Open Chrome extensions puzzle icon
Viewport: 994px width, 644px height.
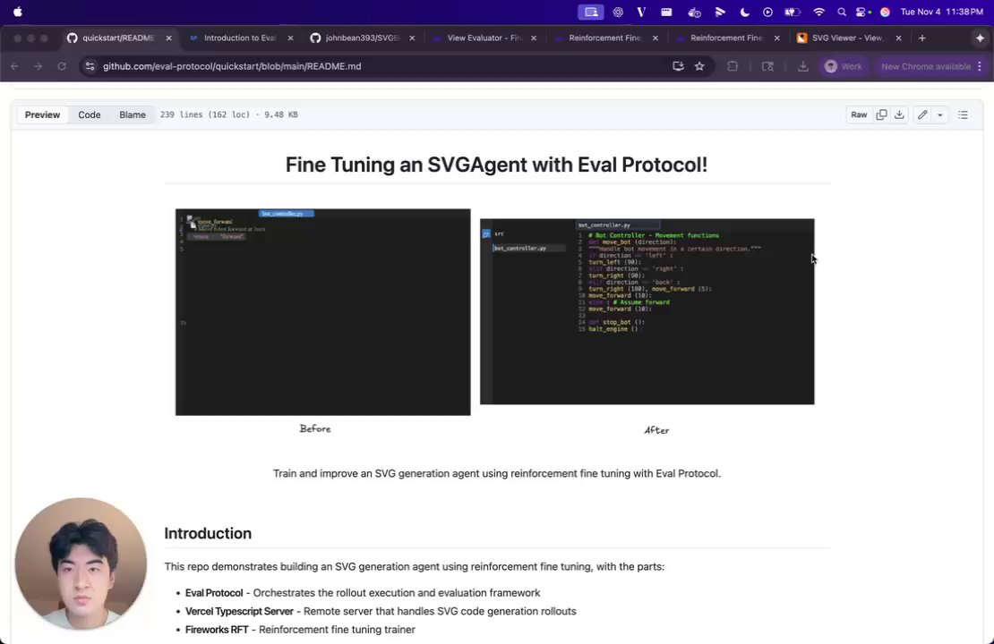pyautogui.click(x=733, y=66)
